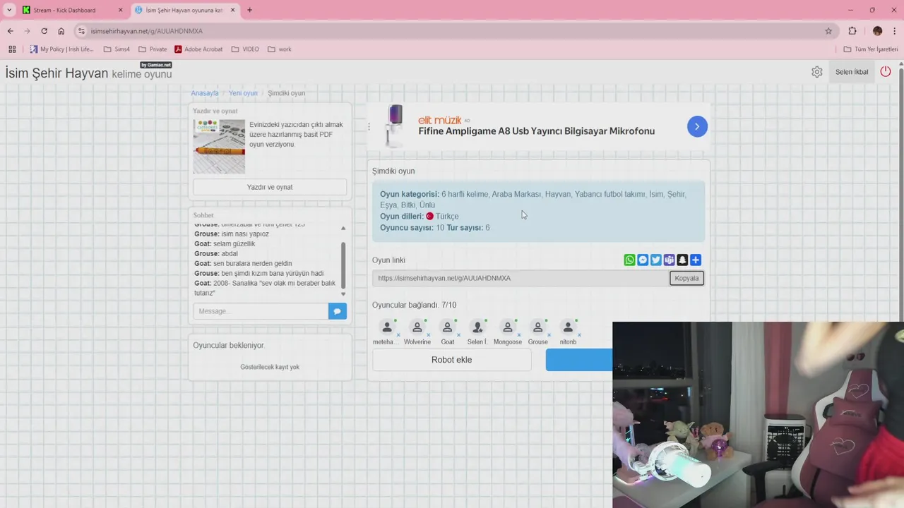Image resolution: width=904 pixels, height=508 pixels.
Task: Go back in browser history
Action: coord(10,31)
